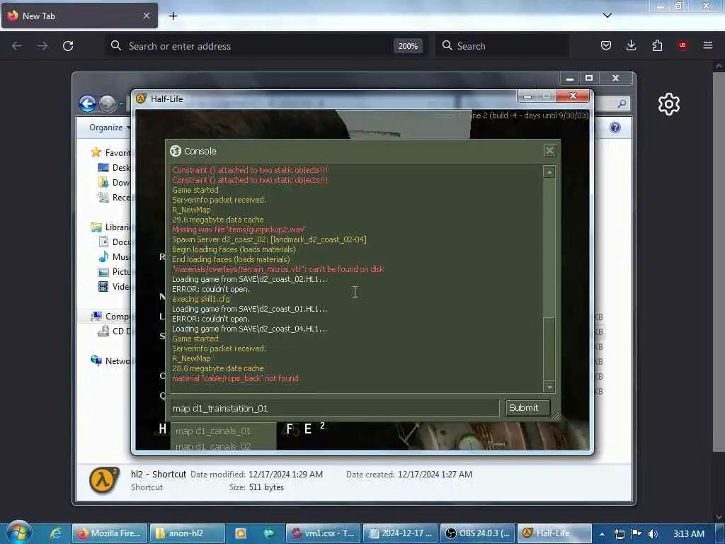Select Network in the Explorer navigation pane
Image resolution: width=725 pixels, height=544 pixels.
point(111,361)
